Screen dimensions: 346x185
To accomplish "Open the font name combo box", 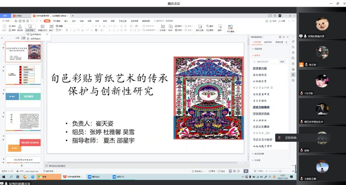I will pyautogui.click(x=74, y=26).
